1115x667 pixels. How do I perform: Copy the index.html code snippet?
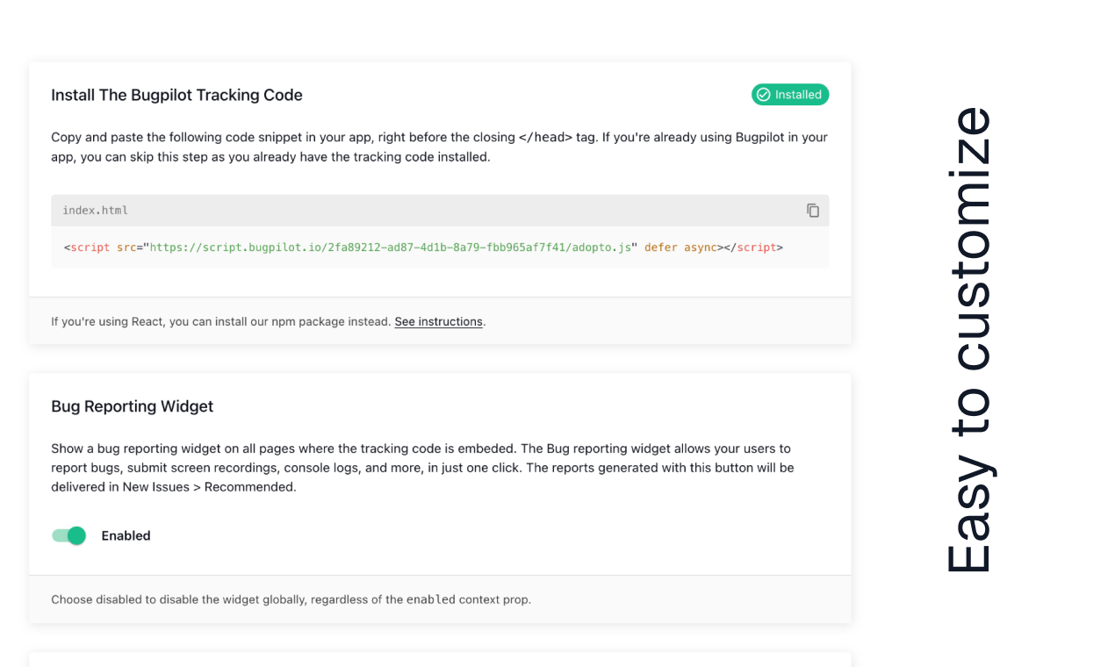pos(813,211)
